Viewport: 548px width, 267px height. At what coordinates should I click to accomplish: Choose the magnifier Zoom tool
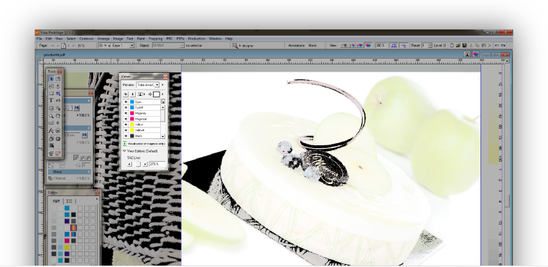pos(51,116)
